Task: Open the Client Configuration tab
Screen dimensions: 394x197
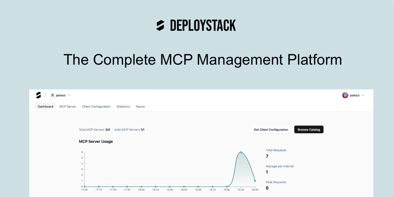Action: point(96,107)
